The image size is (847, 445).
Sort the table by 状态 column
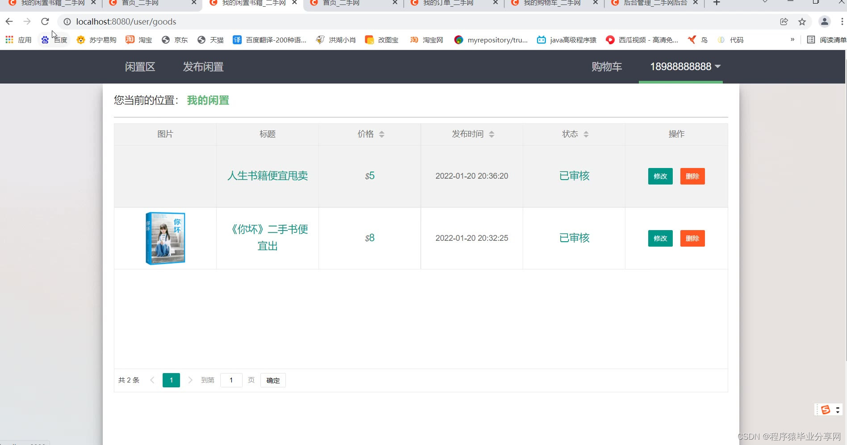coord(586,134)
